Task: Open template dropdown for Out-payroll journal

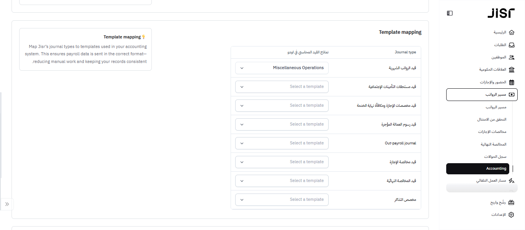Action: pos(282,143)
